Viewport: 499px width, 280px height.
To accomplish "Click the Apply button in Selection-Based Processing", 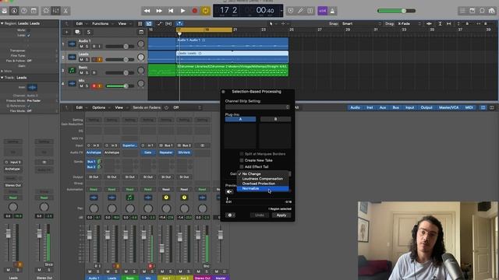I will click(281, 215).
